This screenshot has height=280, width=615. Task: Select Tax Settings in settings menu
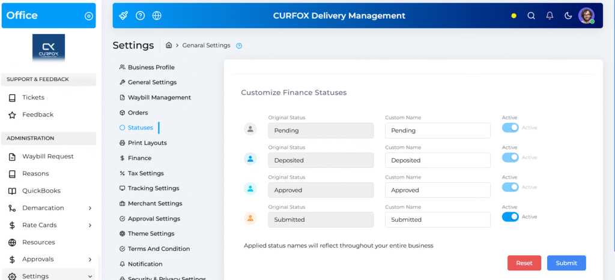click(x=145, y=173)
